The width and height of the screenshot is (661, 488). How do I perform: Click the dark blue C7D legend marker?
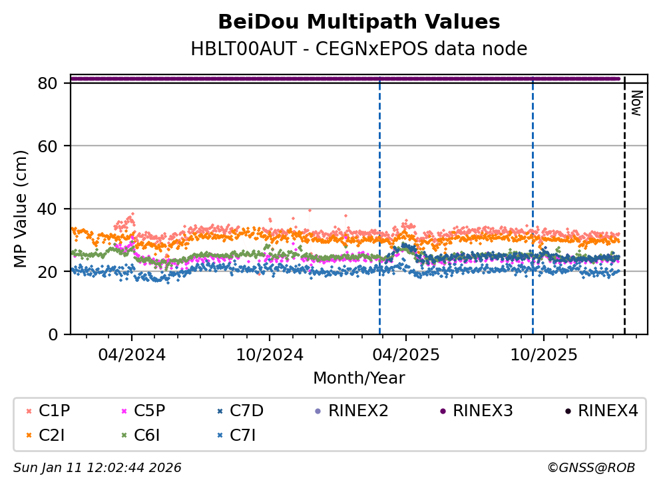click(x=220, y=411)
